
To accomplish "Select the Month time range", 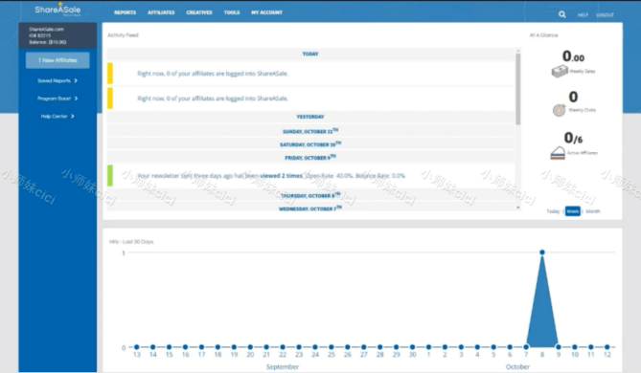I will click(593, 211).
